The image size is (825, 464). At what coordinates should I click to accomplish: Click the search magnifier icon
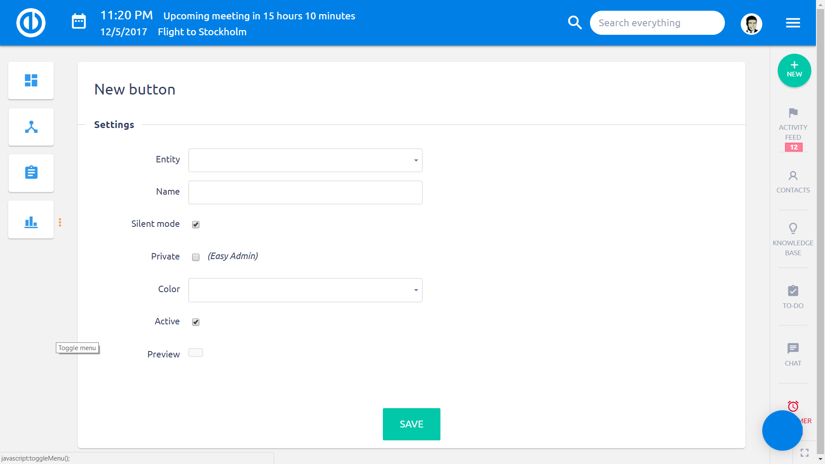[574, 22]
